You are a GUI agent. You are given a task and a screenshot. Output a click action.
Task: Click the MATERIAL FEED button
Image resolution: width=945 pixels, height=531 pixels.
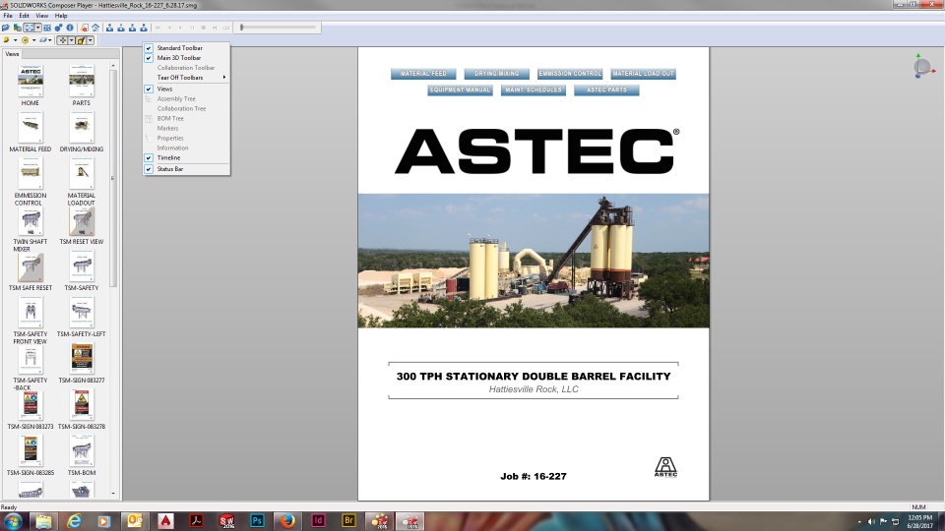click(423, 74)
